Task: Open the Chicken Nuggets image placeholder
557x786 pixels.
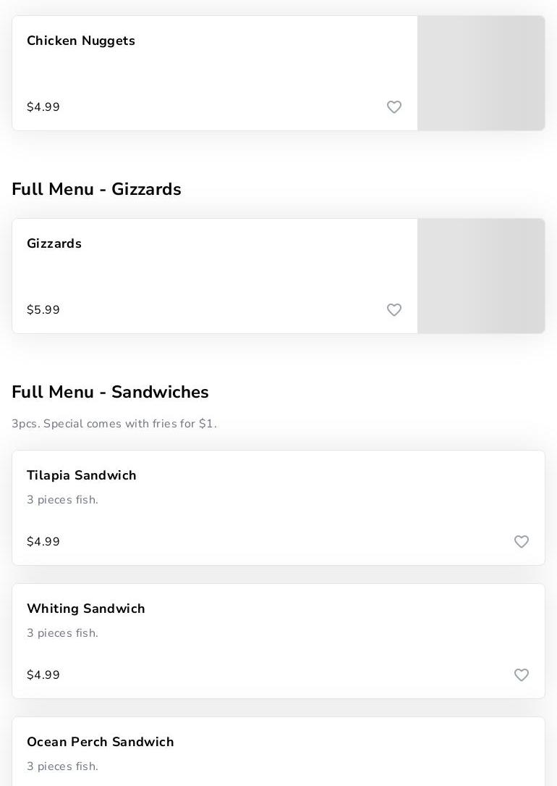Action: coord(481,73)
